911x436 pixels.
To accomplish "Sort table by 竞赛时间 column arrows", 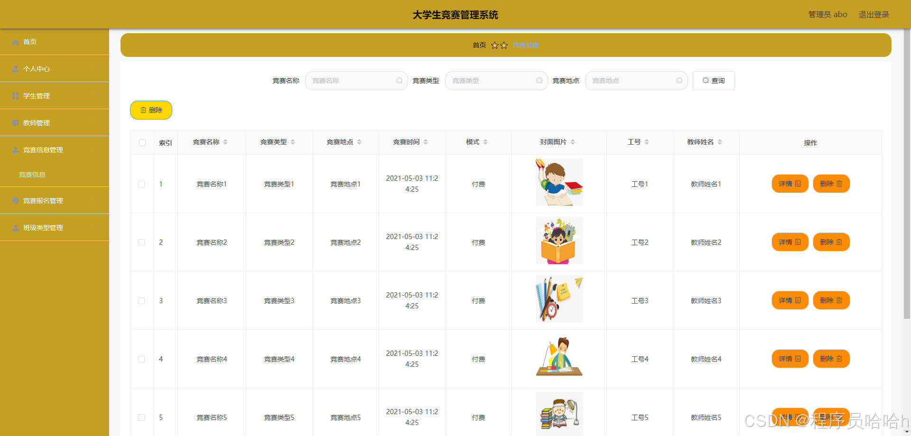I will click(426, 142).
